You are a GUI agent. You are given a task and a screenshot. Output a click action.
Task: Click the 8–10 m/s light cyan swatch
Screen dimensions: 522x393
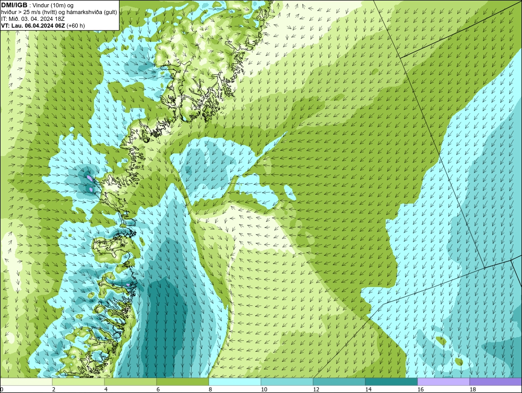point(235,382)
